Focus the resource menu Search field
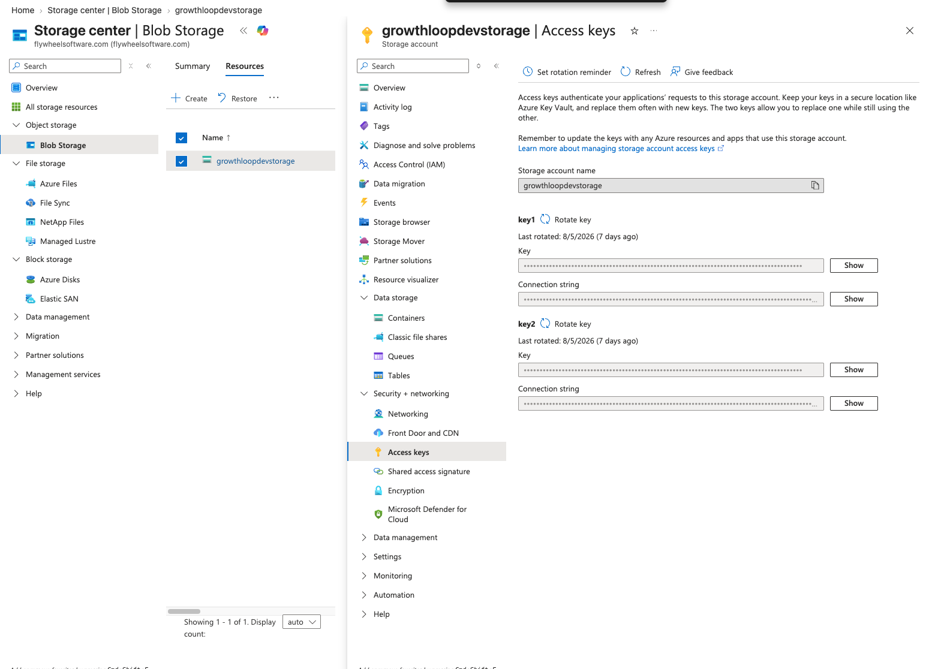Screen dimensions: 926x669 tap(413, 66)
